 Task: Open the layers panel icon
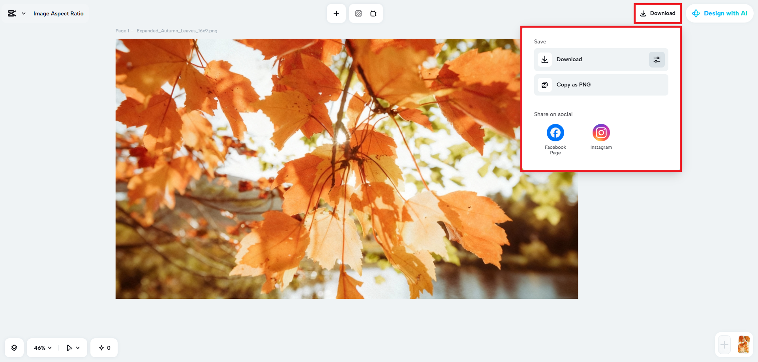[x=14, y=348]
